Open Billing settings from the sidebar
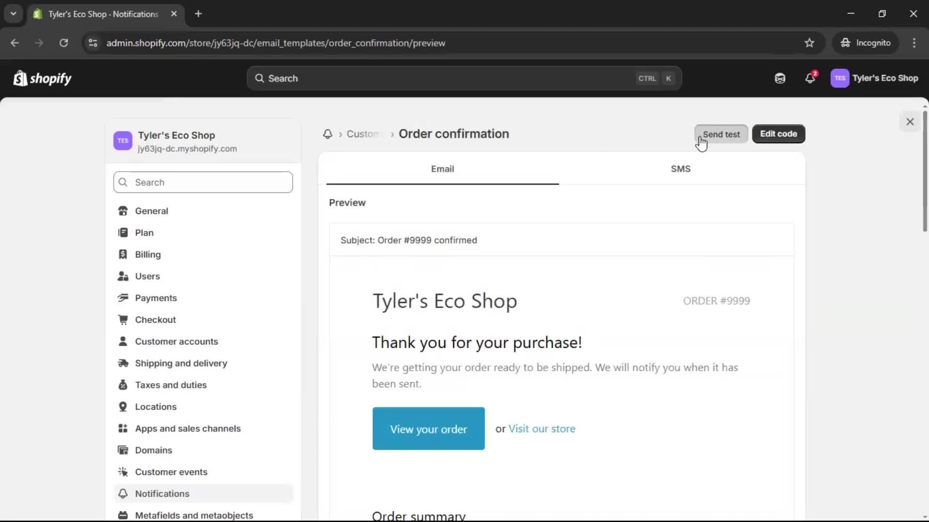Viewport: 929px width, 522px height. coord(148,255)
